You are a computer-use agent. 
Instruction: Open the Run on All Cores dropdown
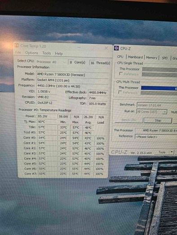(x=151, y=111)
